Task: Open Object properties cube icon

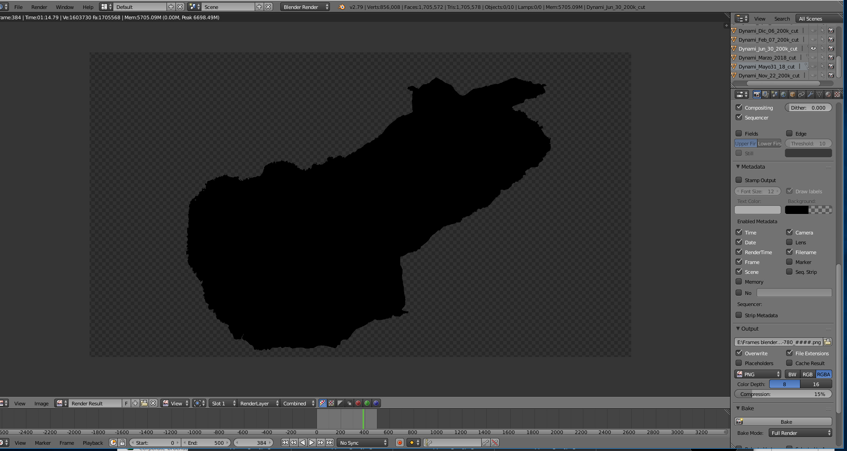Action: click(792, 94)
